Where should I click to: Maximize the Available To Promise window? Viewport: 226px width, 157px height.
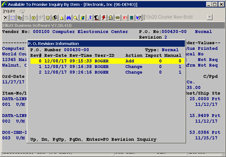[x=215, y=4]
